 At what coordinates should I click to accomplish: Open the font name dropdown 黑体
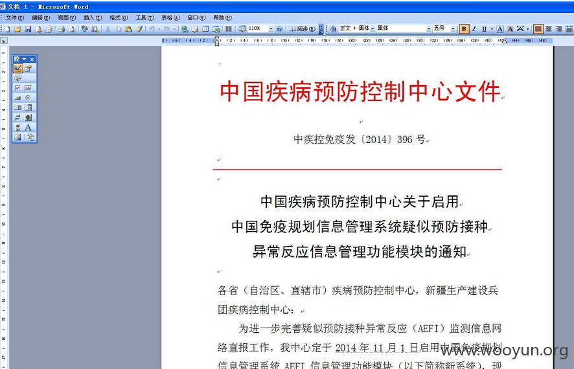pyautogui.click(x=429, y=29)
